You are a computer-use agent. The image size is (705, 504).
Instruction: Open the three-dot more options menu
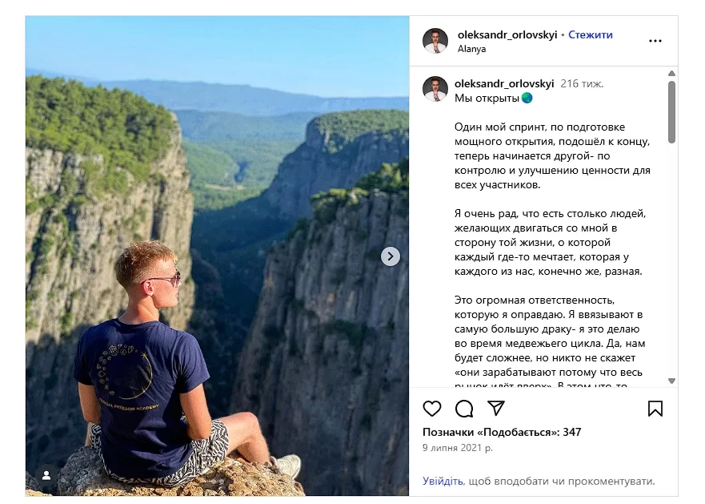coord(655,41)
